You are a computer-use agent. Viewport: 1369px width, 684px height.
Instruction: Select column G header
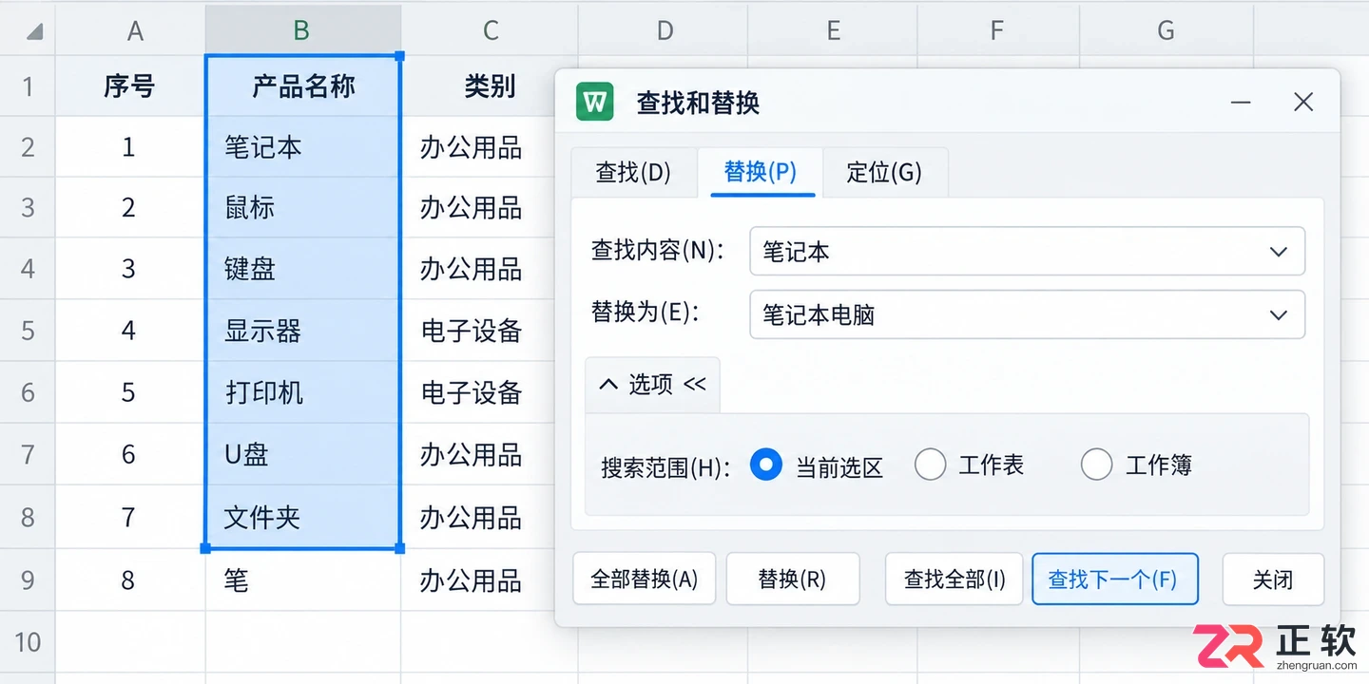point(1166,30)
